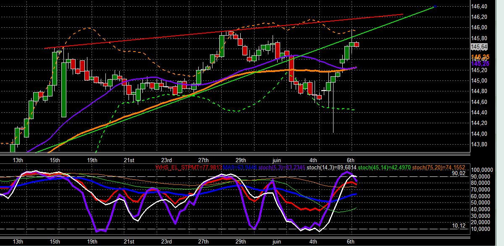This screenshot has height=246, width=504.
Task: Click the 144,80 price axis label
Action: click(479, 91)
